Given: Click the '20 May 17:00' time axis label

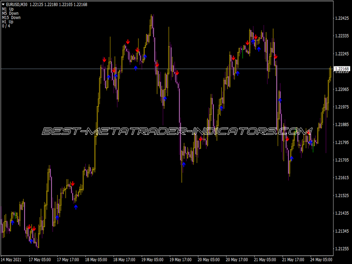Looking at the screenshot, I should [237, 260].
